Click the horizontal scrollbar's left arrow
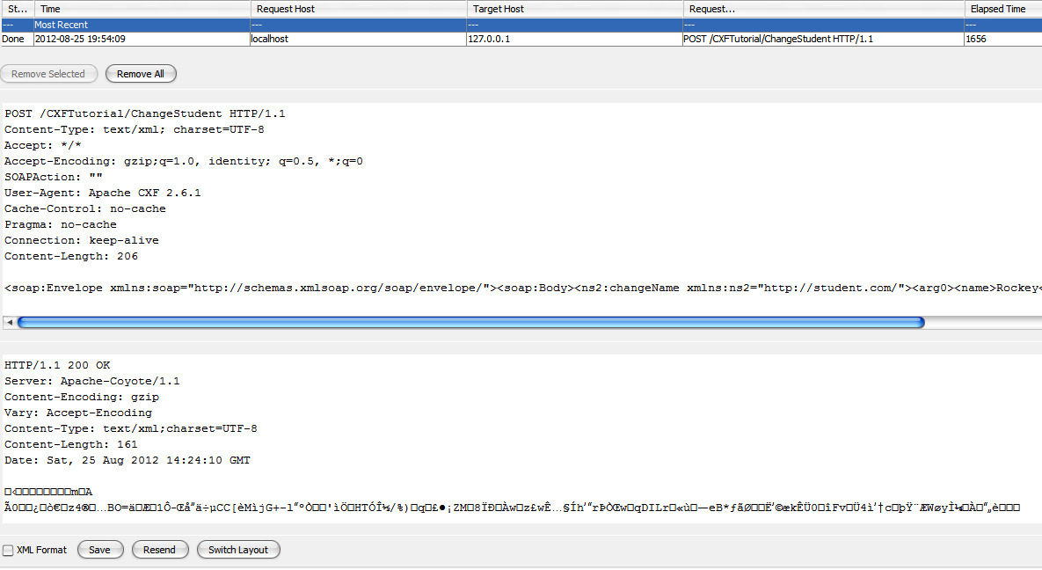This screenshot has width=1042, height=570. point(9,323)
